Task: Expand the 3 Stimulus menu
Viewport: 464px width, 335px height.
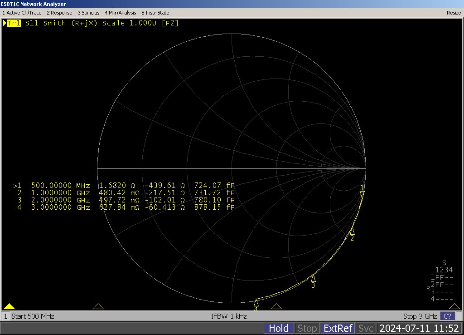Action: [88, 13]
